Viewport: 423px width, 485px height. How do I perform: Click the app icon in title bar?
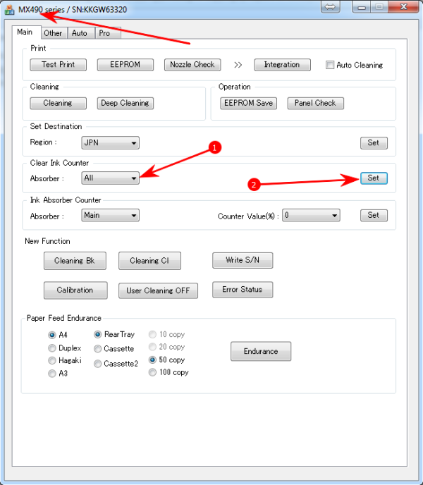click(x=9, y=8)
